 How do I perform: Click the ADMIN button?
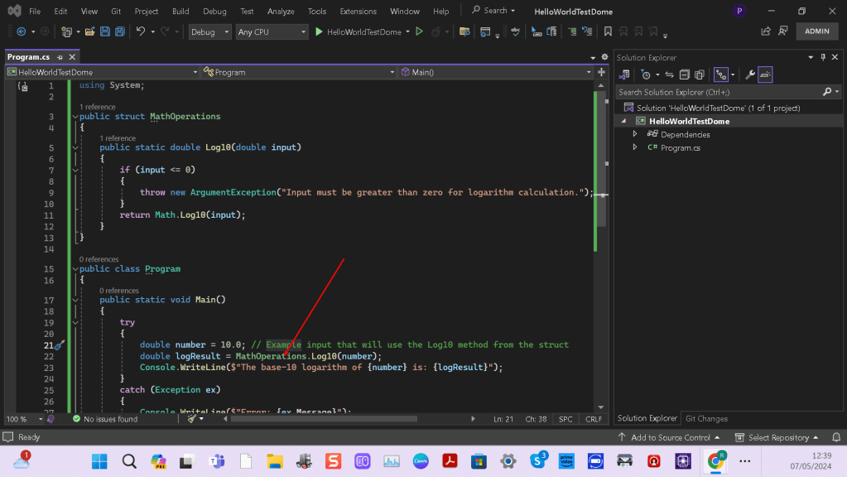816,31
